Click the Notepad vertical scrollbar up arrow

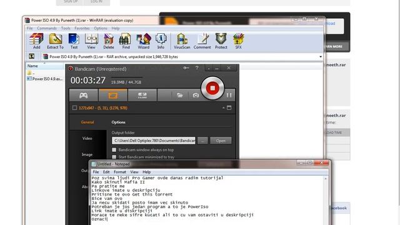pyautogui.click(x=326, y=179)
